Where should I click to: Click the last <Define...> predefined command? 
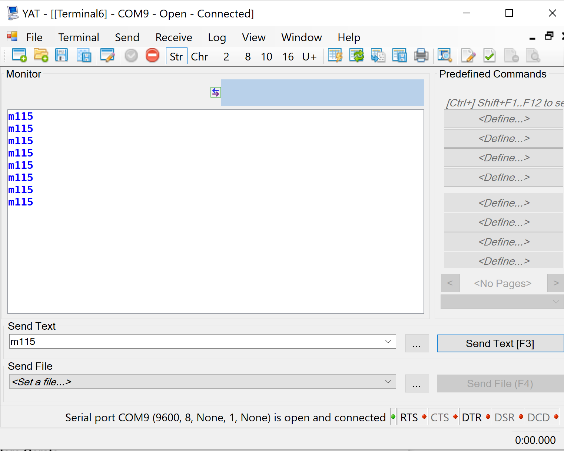[504, 261]
